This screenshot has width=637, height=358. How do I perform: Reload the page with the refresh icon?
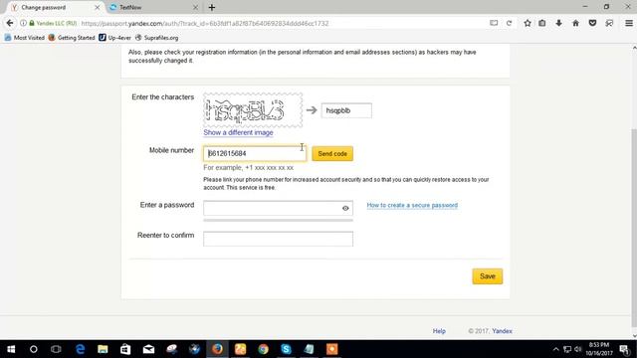click(x=509, y=23)
